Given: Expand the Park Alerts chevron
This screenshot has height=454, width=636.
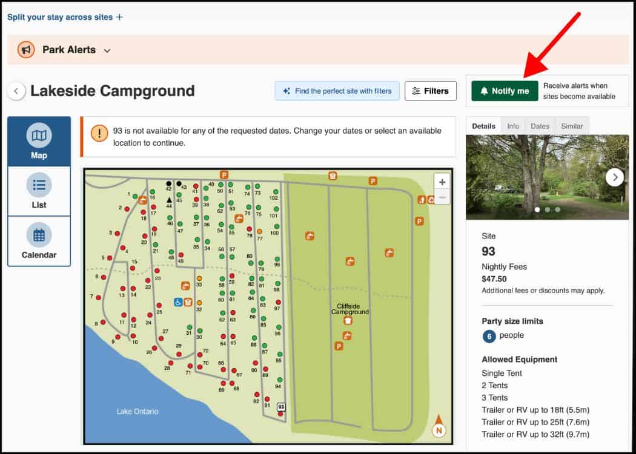Looking at the screenshot, I should click(x=107, y=51).
